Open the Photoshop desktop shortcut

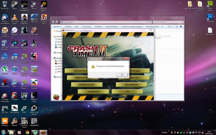(210, 18)
